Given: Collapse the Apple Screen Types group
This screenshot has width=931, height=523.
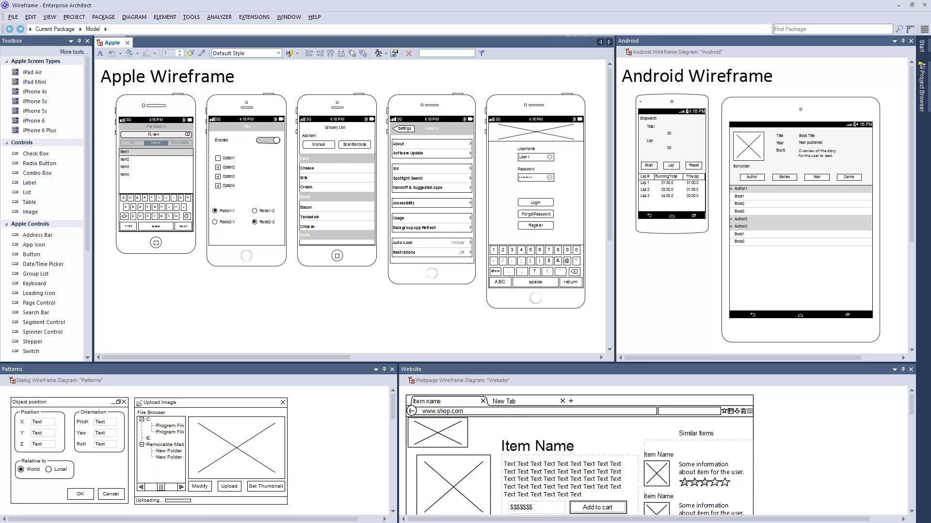Looking at the screenshot, I should pos(6,62).
